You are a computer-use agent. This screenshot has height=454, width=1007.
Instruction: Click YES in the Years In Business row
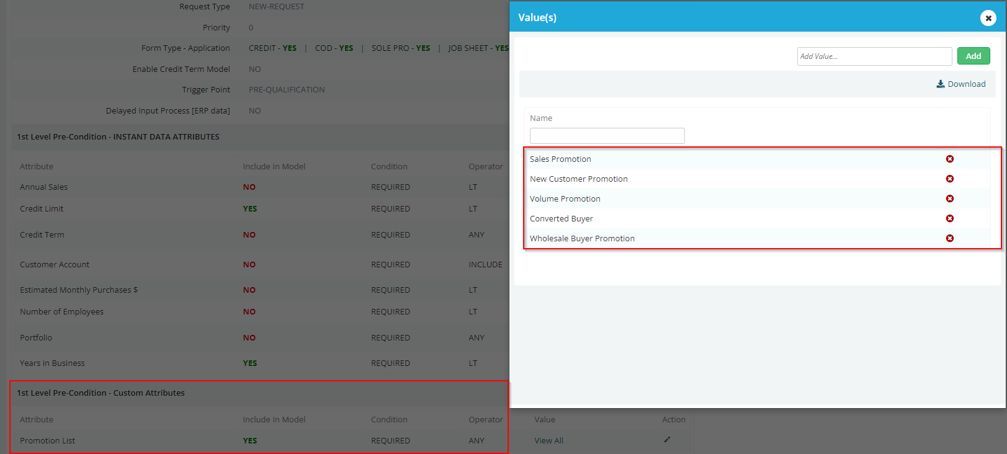tap(249, 363)
